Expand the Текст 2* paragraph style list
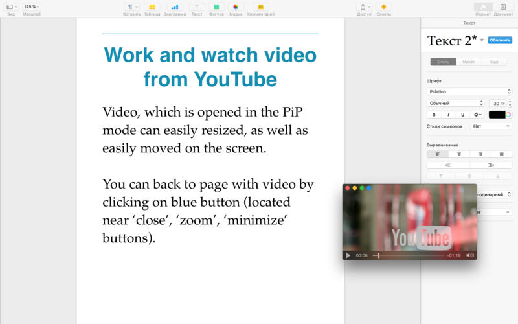 [482, 40]
